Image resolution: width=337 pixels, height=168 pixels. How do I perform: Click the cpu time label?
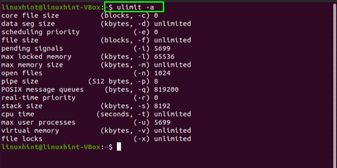(x=18, y=114)
